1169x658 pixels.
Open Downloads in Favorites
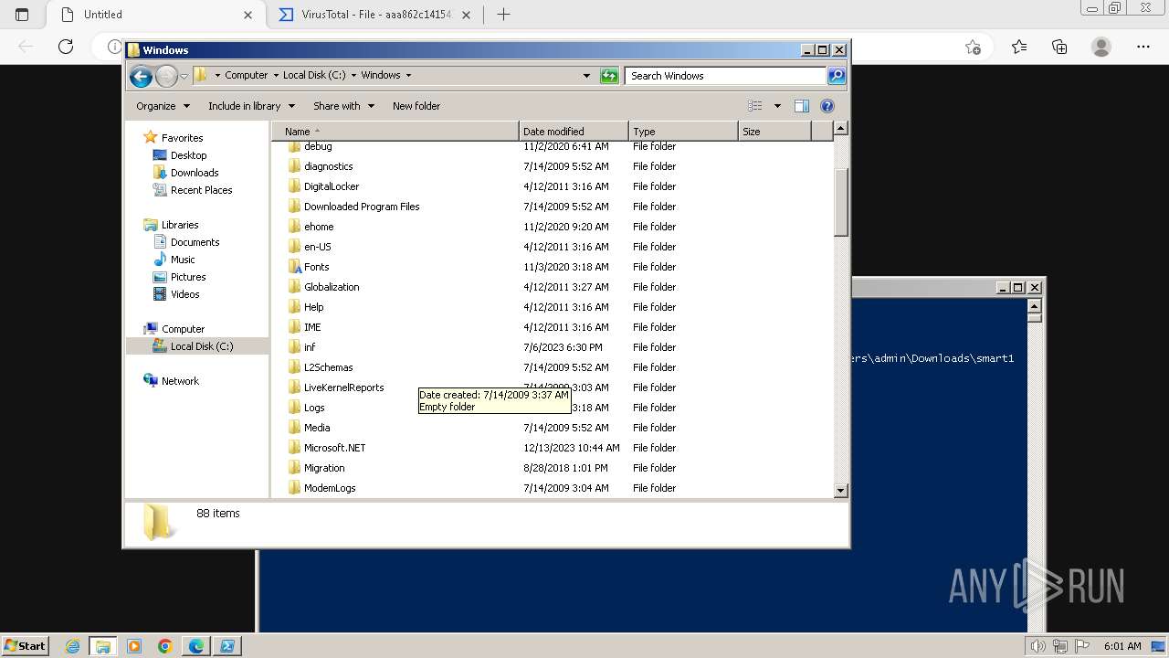pyautogui.click(x=195, y=173)
